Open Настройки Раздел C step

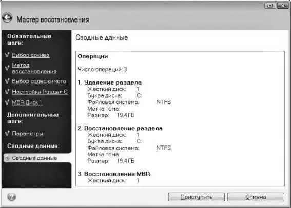[x=40, y=92]
